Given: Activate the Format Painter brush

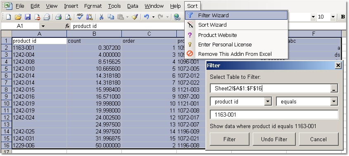Looking at the screenshot, I should 135,17.
